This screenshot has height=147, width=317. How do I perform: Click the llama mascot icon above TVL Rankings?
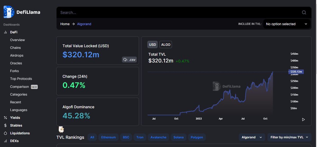pos(61,129)
